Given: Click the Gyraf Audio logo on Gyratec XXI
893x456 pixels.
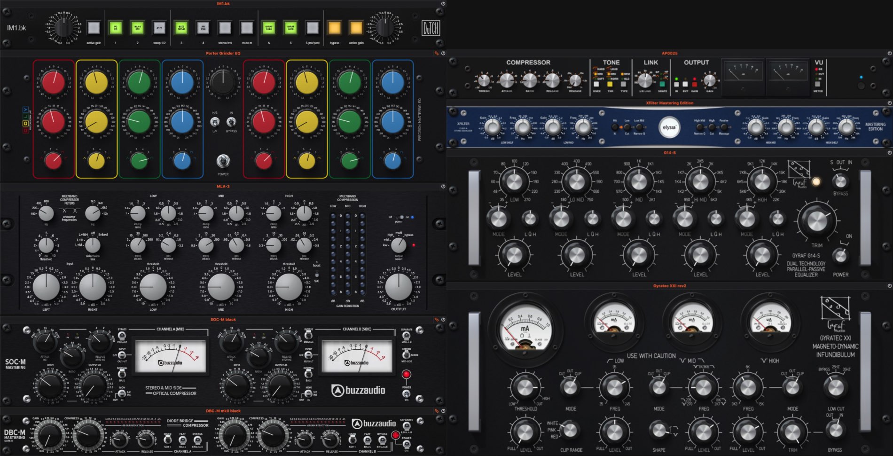Looking at the screenshot, I should point(835,314).
